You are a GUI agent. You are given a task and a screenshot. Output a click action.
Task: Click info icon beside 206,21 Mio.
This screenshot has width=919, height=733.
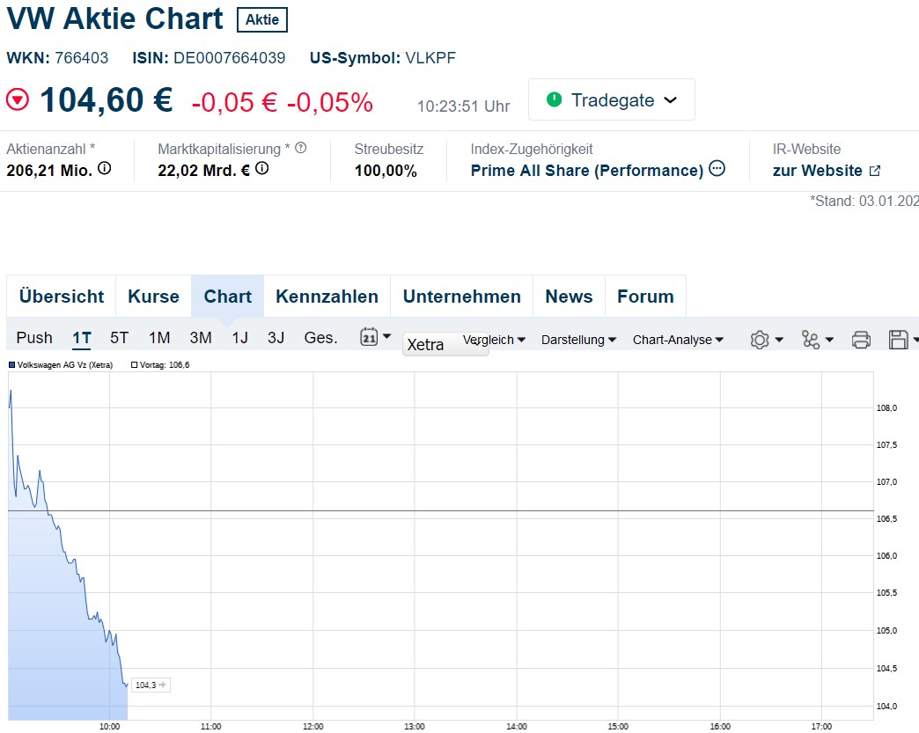pyautogui.click(x=105, y=169)
